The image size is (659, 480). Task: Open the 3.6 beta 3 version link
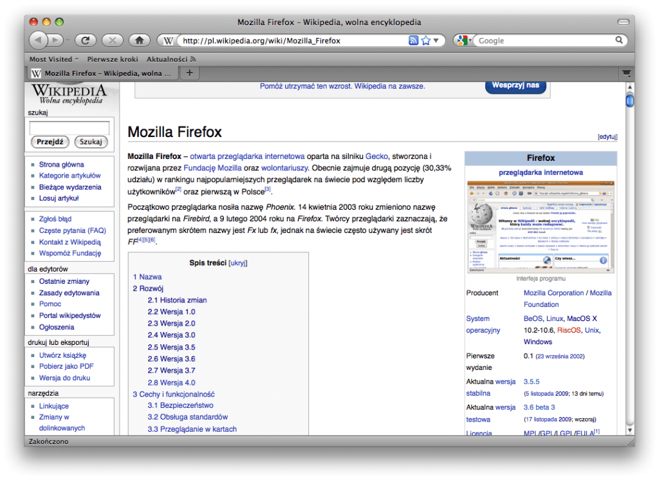point(539,407)
